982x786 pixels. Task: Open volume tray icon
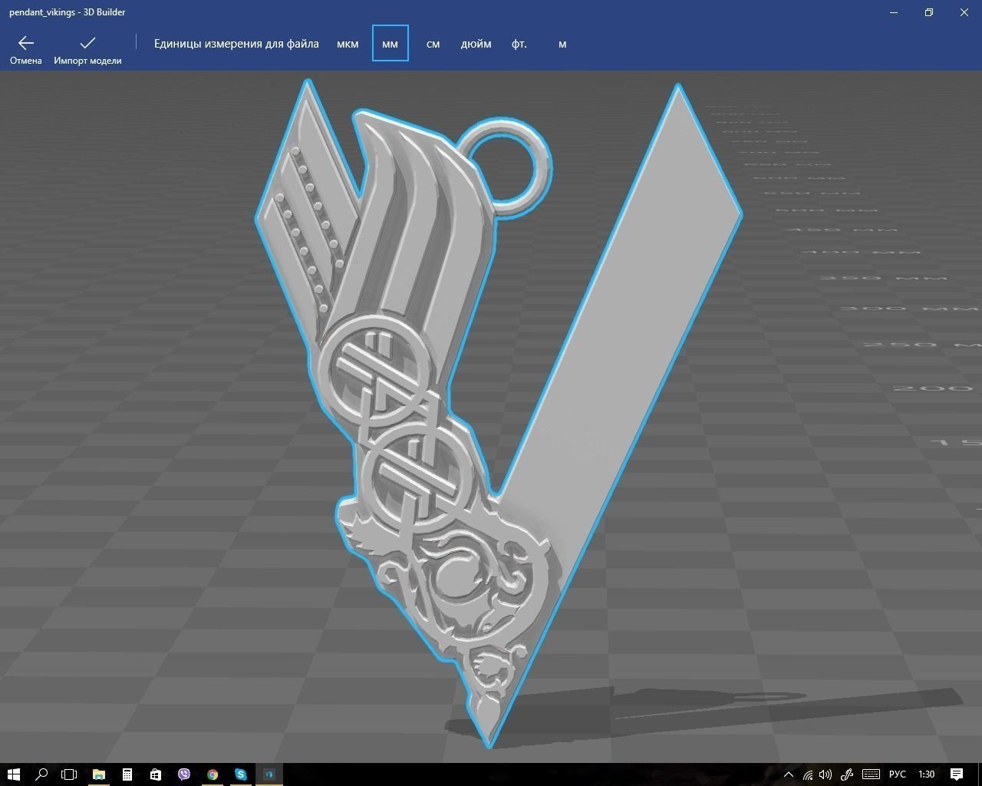[x=826, y=774]
